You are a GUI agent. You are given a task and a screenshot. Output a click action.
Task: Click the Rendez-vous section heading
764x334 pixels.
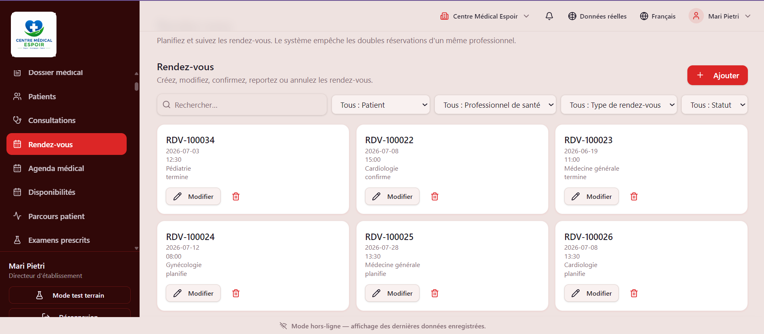click(186, 67)
